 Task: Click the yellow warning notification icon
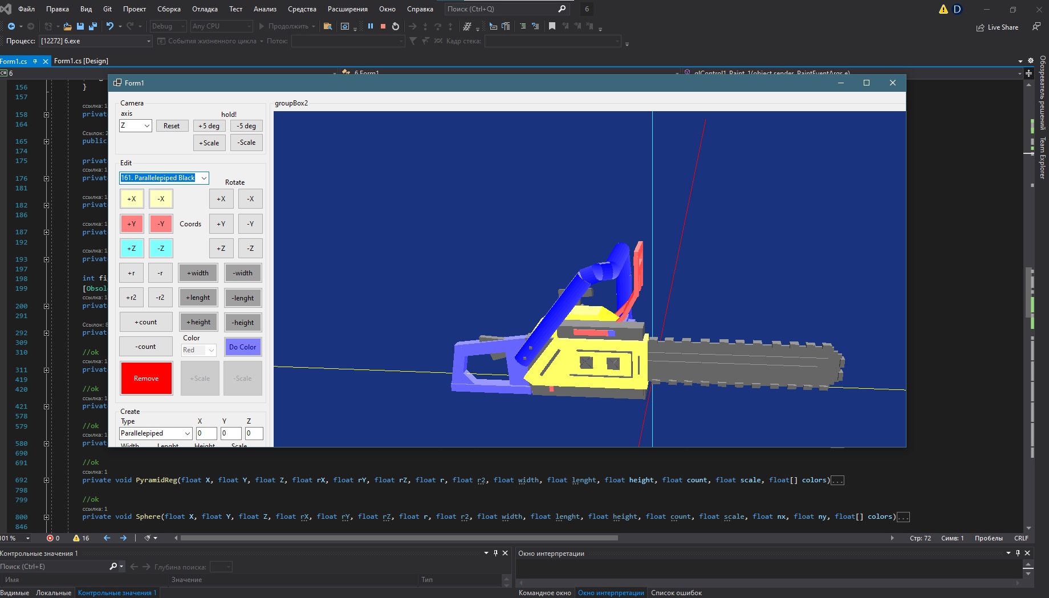click(944, 9)
